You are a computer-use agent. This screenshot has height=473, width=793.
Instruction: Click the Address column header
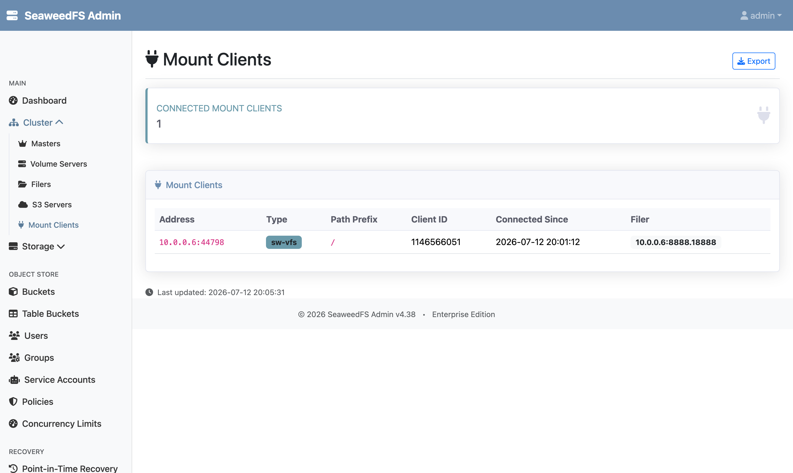(x=177, y=219)
